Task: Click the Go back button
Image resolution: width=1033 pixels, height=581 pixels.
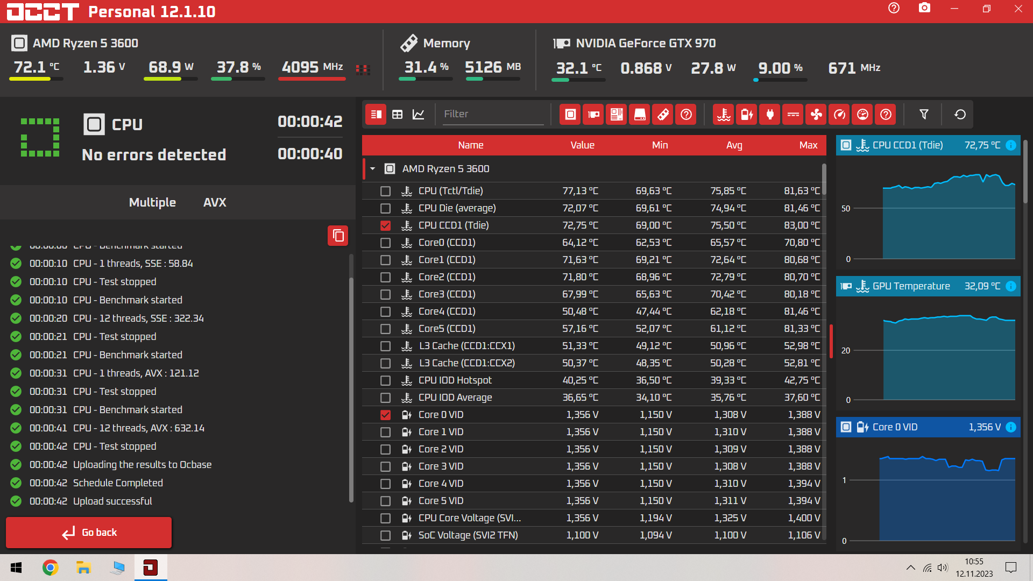Action: tap(89, 533)
